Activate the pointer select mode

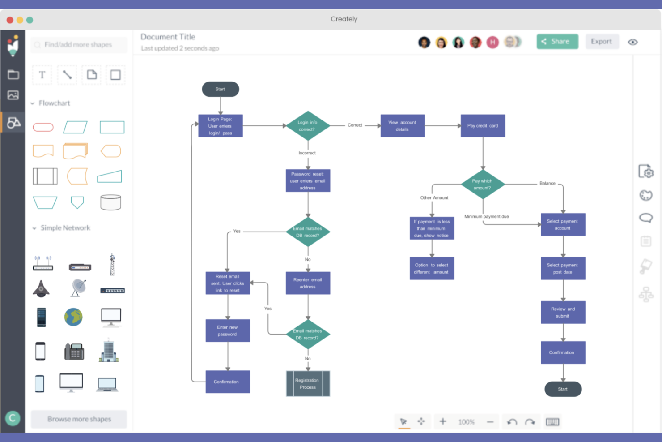[x=403, y=421]
